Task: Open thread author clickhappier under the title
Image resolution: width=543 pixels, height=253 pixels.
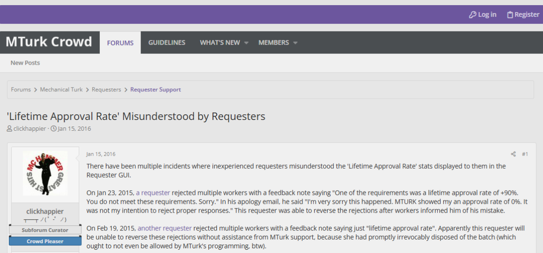Action: coord(29,129)
